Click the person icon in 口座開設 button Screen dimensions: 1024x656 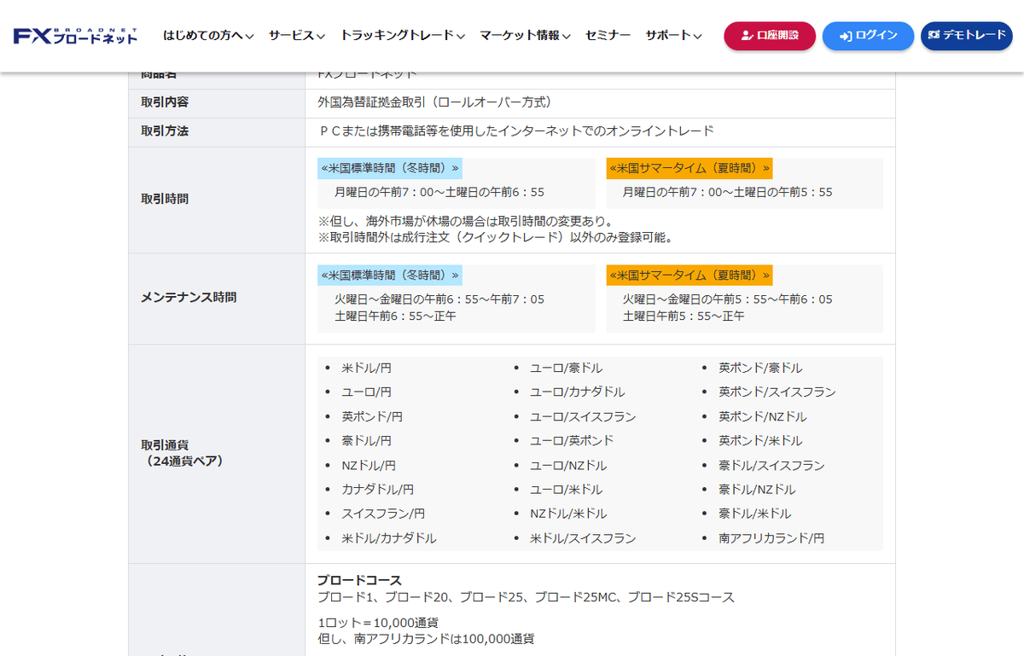[x=747, y=36]
